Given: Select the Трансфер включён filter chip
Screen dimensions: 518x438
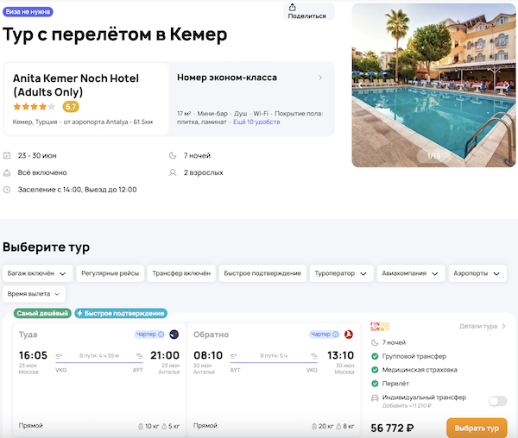Looking at the screenshot, I should coord(181,273).
